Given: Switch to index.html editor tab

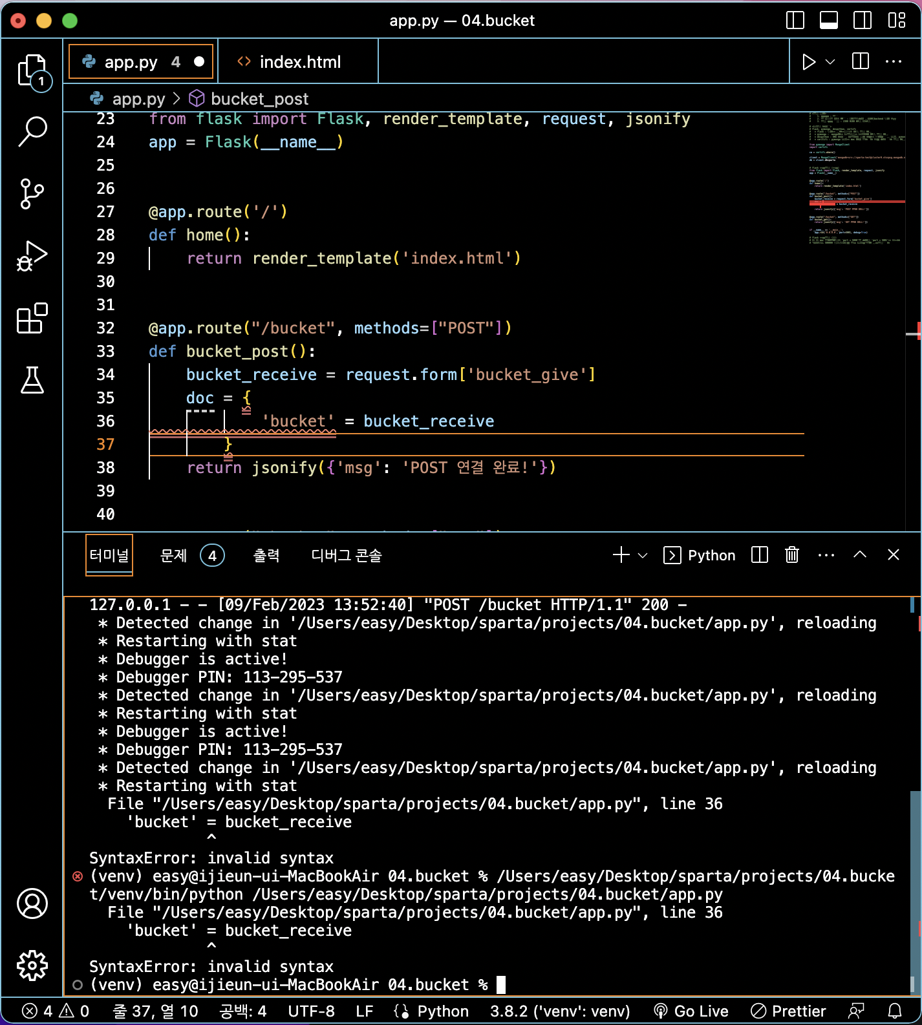Looking at the screenshot, I should (x=299, y=61).
